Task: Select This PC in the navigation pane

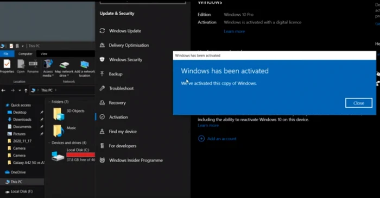Action: (16, 182)
